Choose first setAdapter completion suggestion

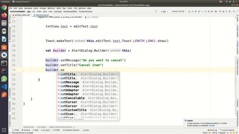88,90
